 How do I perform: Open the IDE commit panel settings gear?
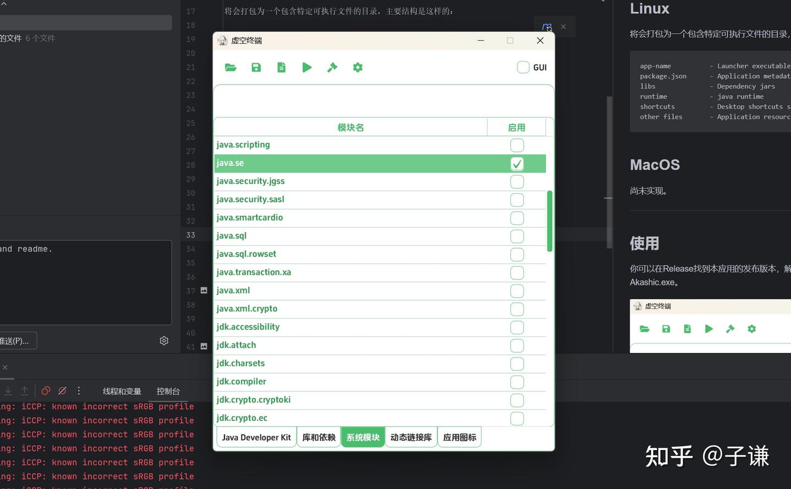point(164,341)
